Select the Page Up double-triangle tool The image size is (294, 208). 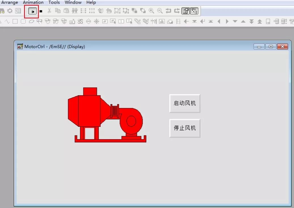259,21
